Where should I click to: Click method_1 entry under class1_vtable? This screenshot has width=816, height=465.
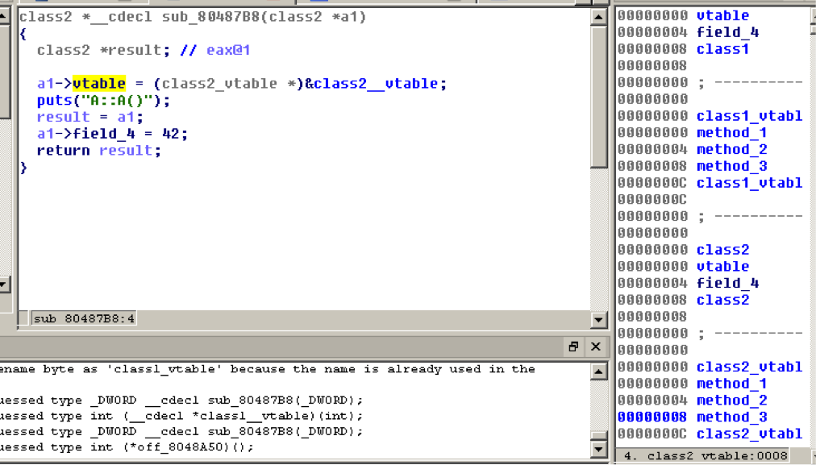[x=731, y=133]
